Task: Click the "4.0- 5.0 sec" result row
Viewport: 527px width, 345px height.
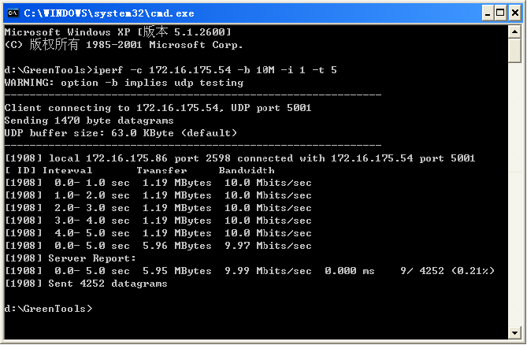Action: 158,233
